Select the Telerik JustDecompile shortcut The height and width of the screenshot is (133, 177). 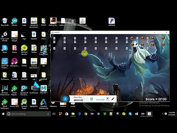(x=5, y=104)
